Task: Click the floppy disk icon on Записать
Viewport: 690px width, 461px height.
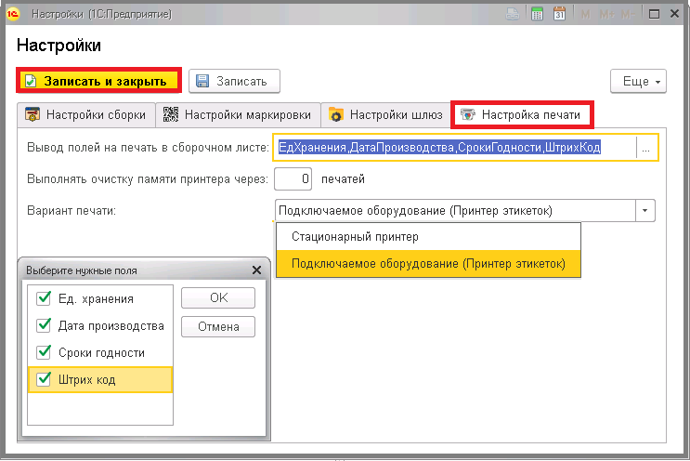Action: pos(202,81)
